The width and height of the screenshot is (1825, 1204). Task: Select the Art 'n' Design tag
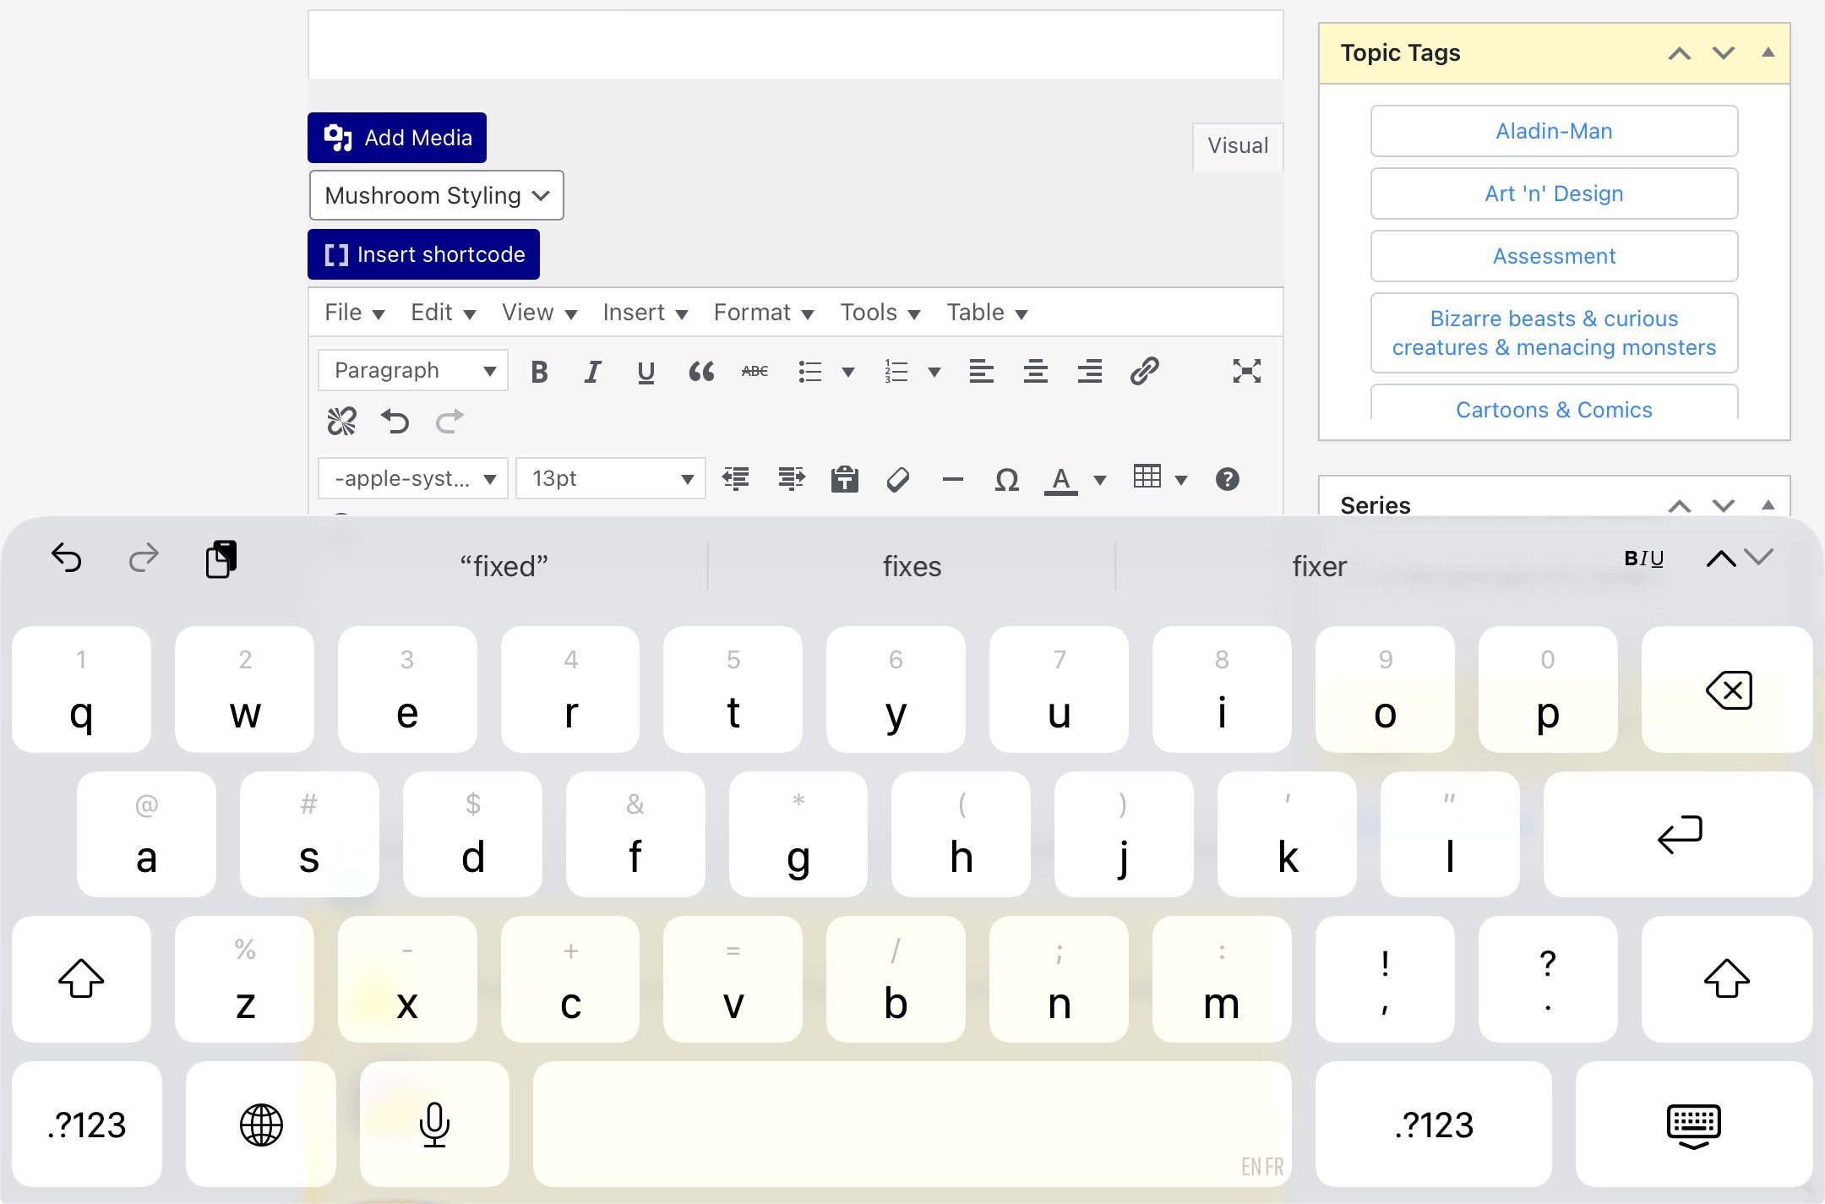1554,194
